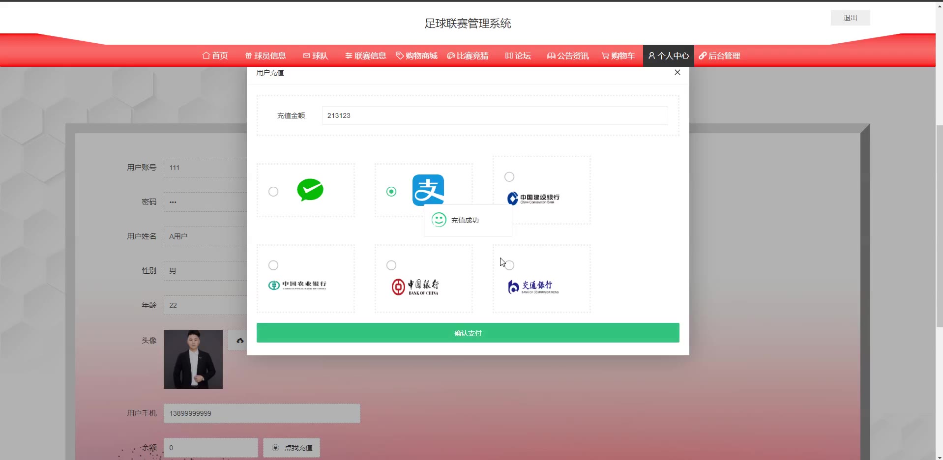Select the 个人中心 menu item
Screen dimensions: 943x460
click(669, 56)
